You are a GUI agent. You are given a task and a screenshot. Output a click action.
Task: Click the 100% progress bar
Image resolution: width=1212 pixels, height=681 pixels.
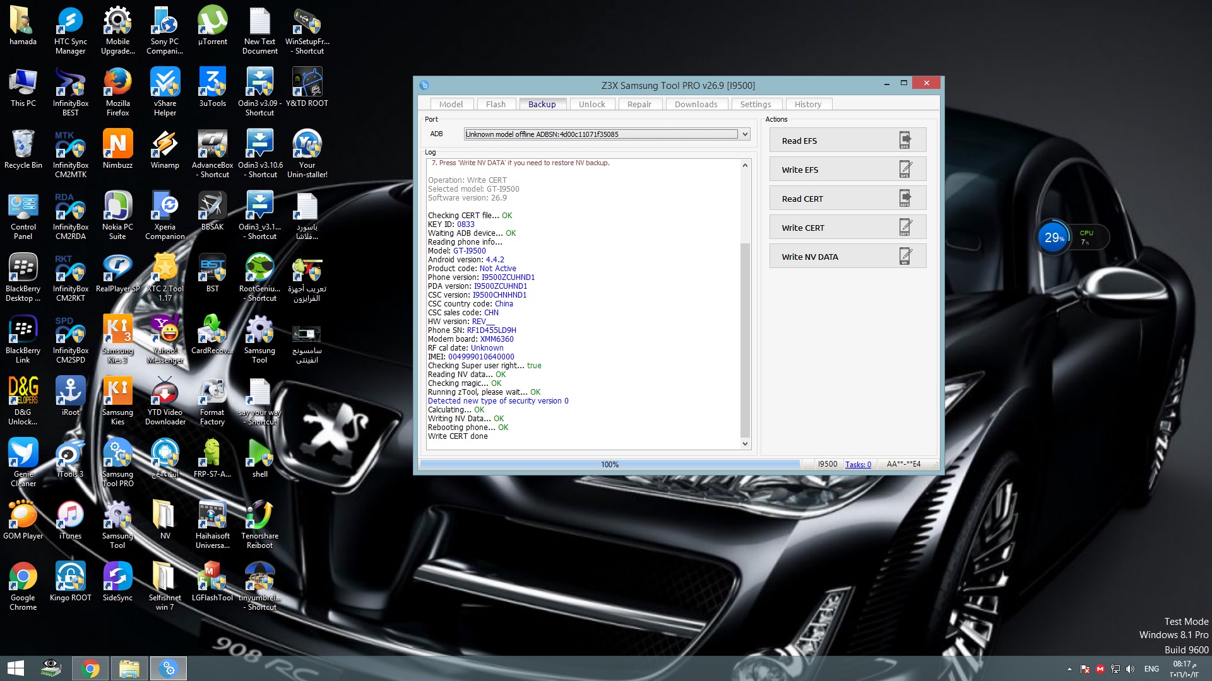coord(610,464)
